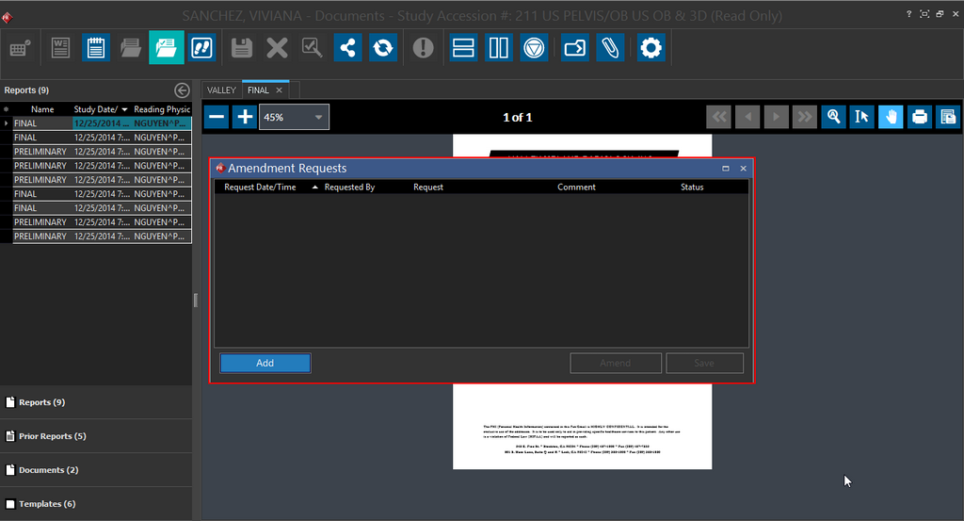The height and width of the screenshot is (521, 964).
Task: Expand the Templates (6) section
Action: (x=47, y=504)
